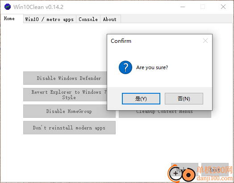Image resolution: width=234 pixels, height=183 pixels.
Task: Minimize the Win10Clean window
Action: click(183, 7)
